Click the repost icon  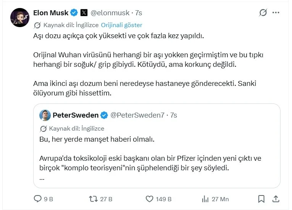(x=93, y=199)
